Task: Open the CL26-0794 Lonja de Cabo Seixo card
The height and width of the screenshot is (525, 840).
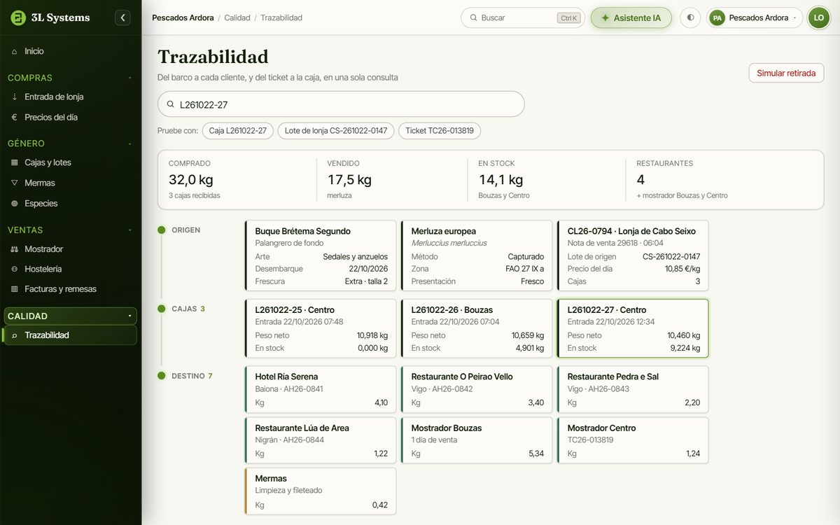Action: tap(633, 255)
